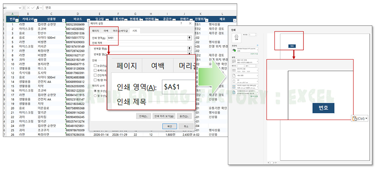Click the formula bar confirm checkmark icon
The height and width of the screenshot is (169, 376).
click(33, 8)
